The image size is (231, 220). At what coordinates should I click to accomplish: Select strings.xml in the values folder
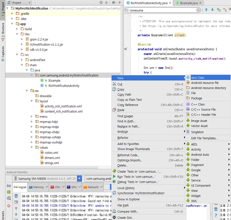click(51, 163)
